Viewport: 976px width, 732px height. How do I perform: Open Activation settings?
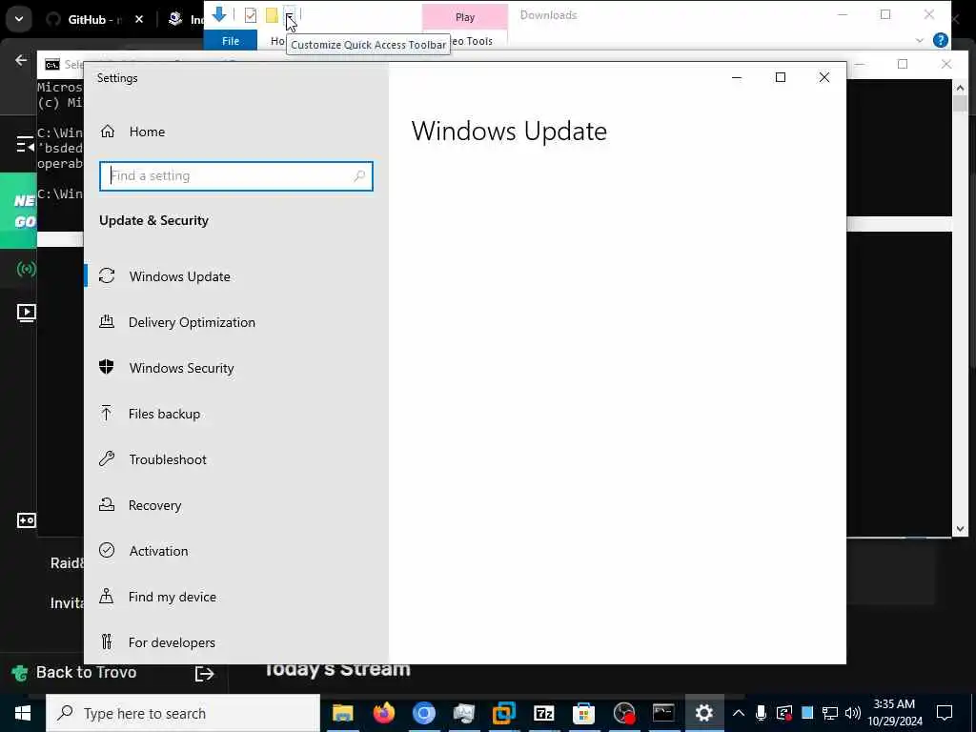coord(144,551)
